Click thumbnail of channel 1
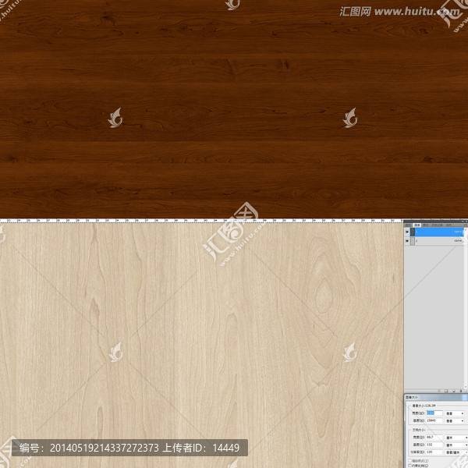The image size is (468, 468). [x=413, y=232]
